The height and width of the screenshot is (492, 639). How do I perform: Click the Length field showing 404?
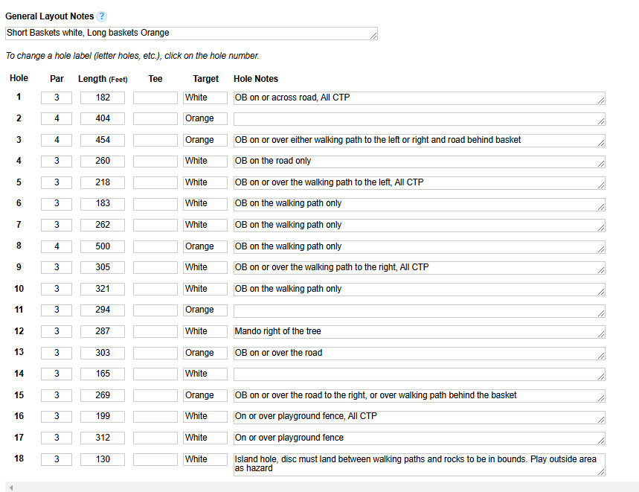pos(103,118)
